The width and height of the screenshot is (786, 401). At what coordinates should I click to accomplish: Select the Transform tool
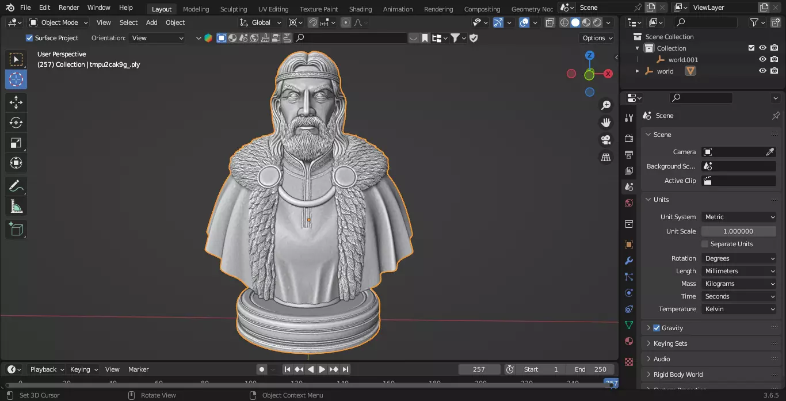pos(16,163)
